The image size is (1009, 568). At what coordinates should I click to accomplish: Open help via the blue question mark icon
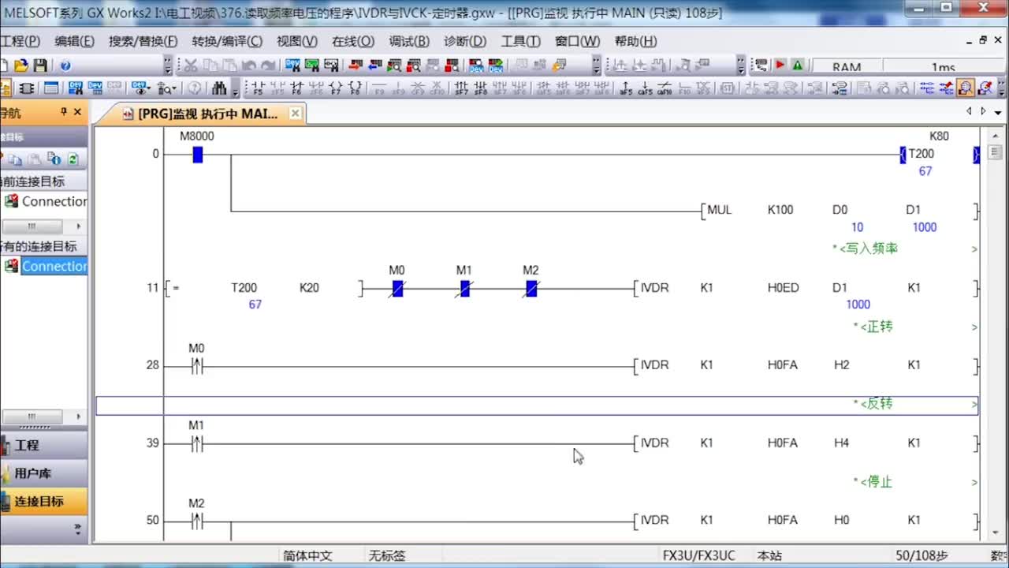65,66
